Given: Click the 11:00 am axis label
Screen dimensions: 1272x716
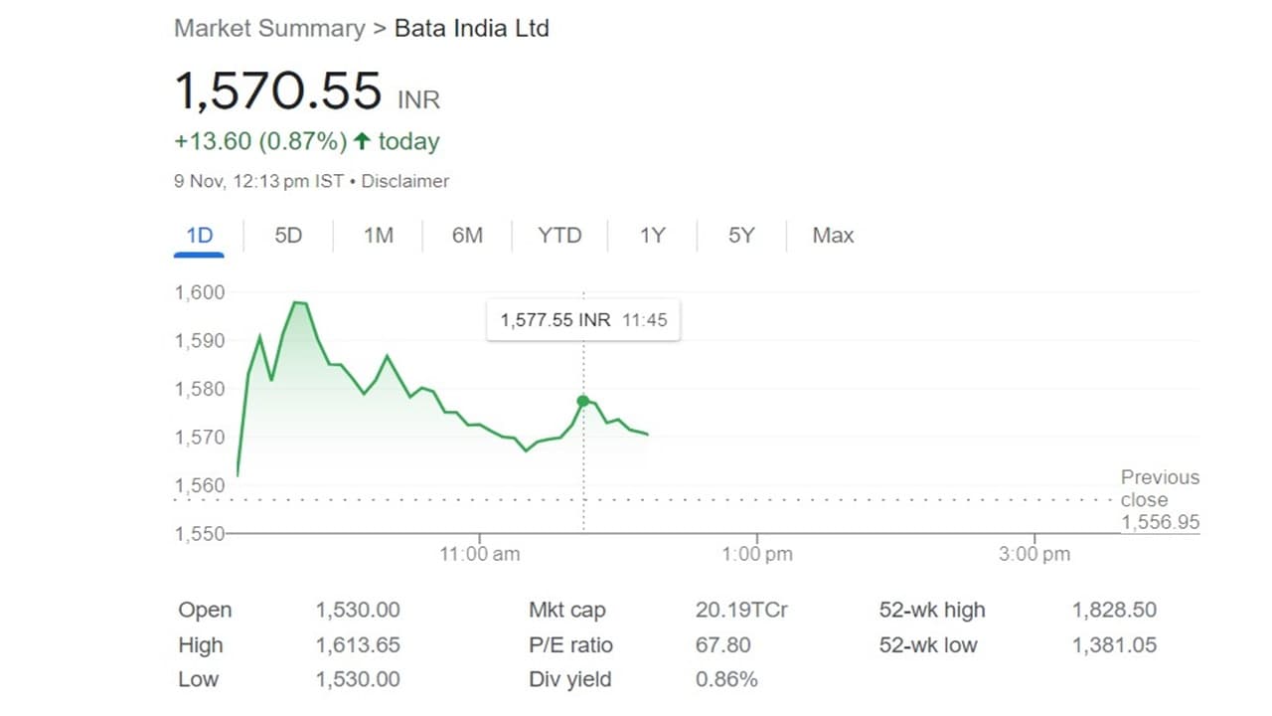Looking at the screenshot, I should point(480,554).
